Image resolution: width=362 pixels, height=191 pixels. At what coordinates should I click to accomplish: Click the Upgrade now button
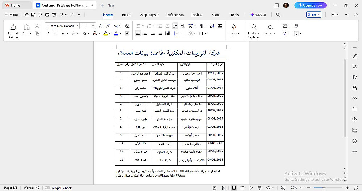(x=310, y=5)
